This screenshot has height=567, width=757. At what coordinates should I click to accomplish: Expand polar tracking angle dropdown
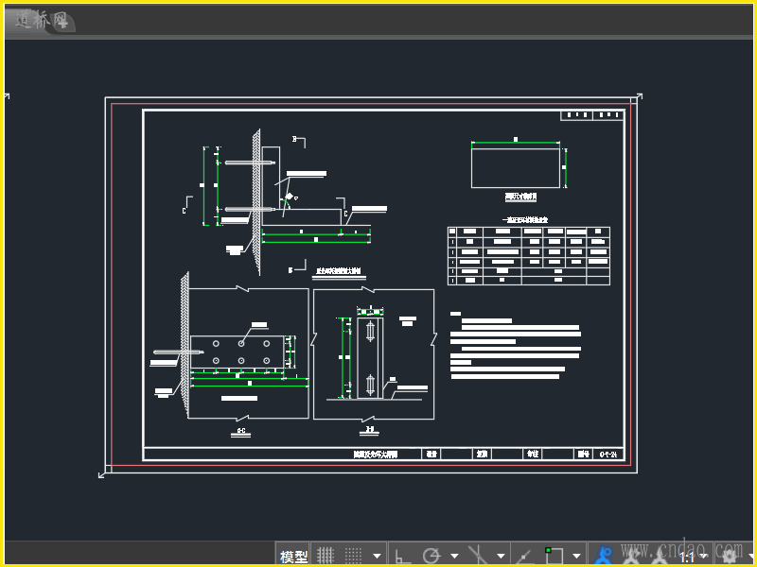[454, 556]
